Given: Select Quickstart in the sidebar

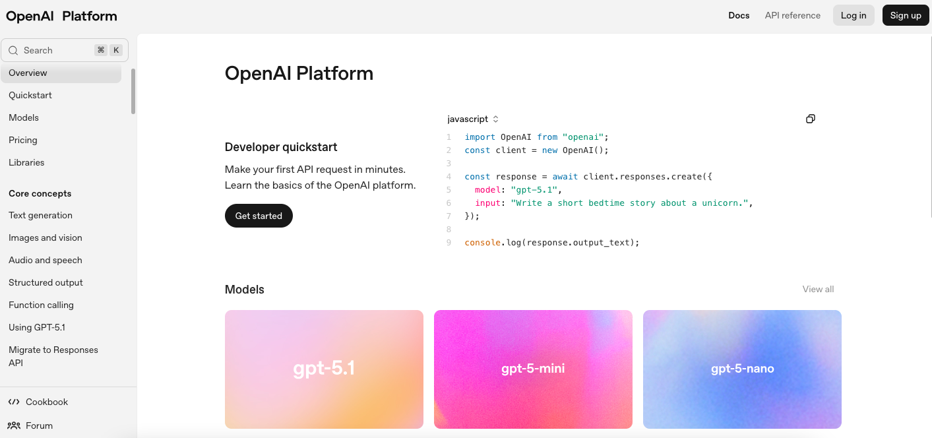Looking at the screenshot, I should [x=30, y=95].
